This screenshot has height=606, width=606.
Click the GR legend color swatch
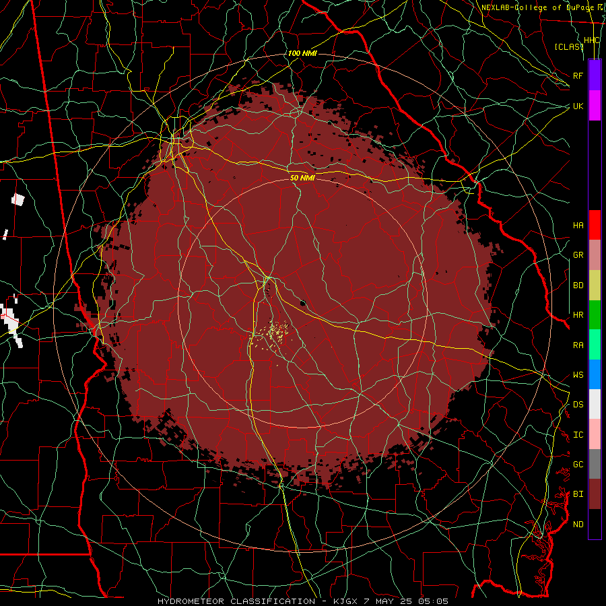point(595,255)
